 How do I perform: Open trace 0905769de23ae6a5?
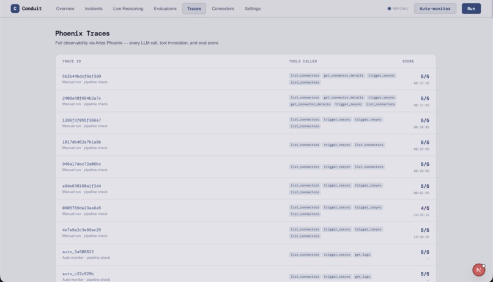(x=81, y=208)
